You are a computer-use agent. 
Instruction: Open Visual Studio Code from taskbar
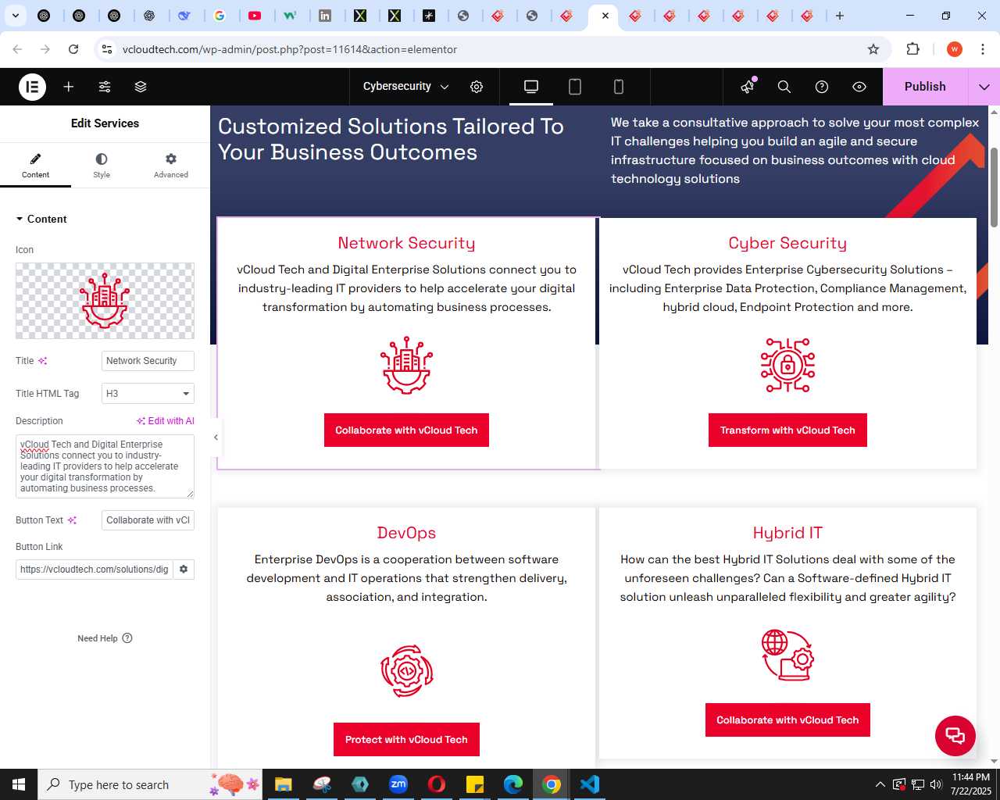(x=590, y=784)
